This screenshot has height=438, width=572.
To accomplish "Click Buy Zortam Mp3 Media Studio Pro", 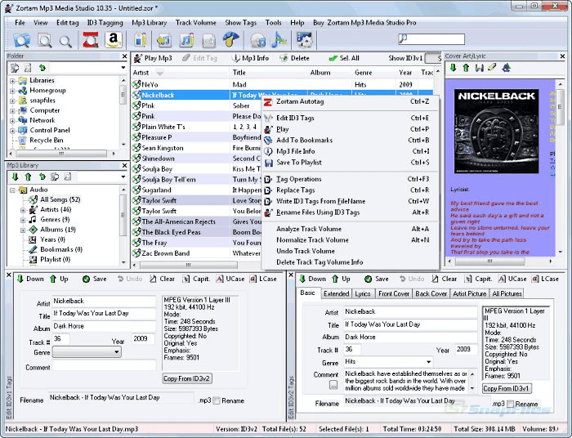I will pos(364,23).
